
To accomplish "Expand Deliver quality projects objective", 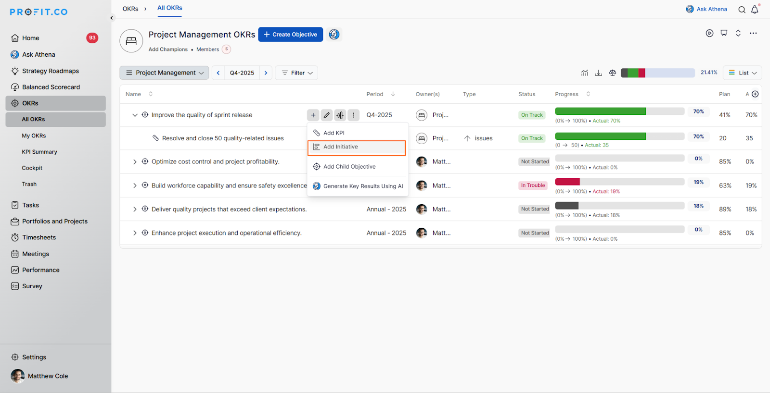I will pos(135,209).
